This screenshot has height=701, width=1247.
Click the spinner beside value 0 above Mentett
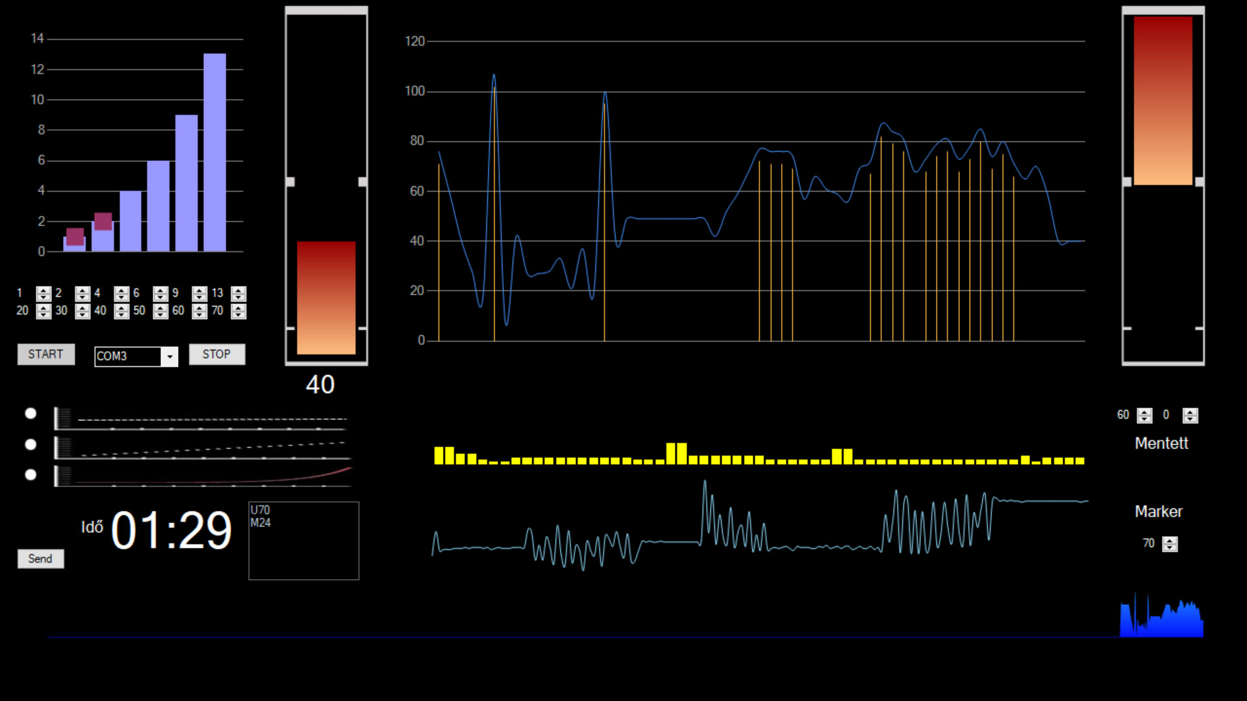click(1190, 415)
